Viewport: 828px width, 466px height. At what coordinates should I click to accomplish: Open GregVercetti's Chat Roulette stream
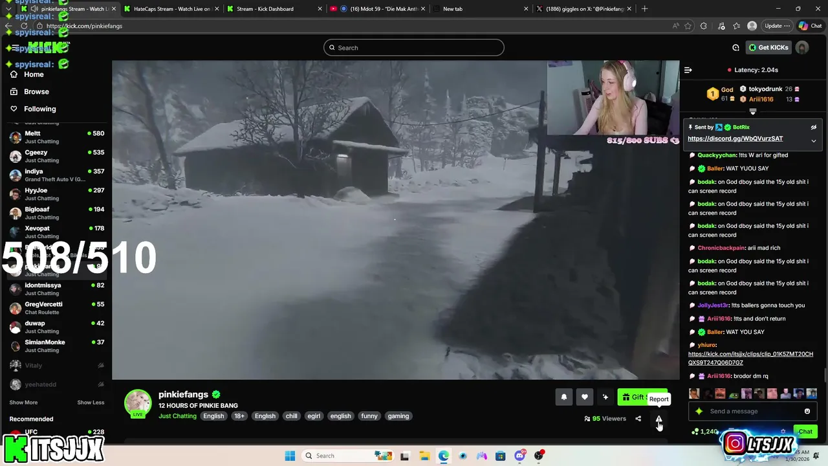pos(56,308)
